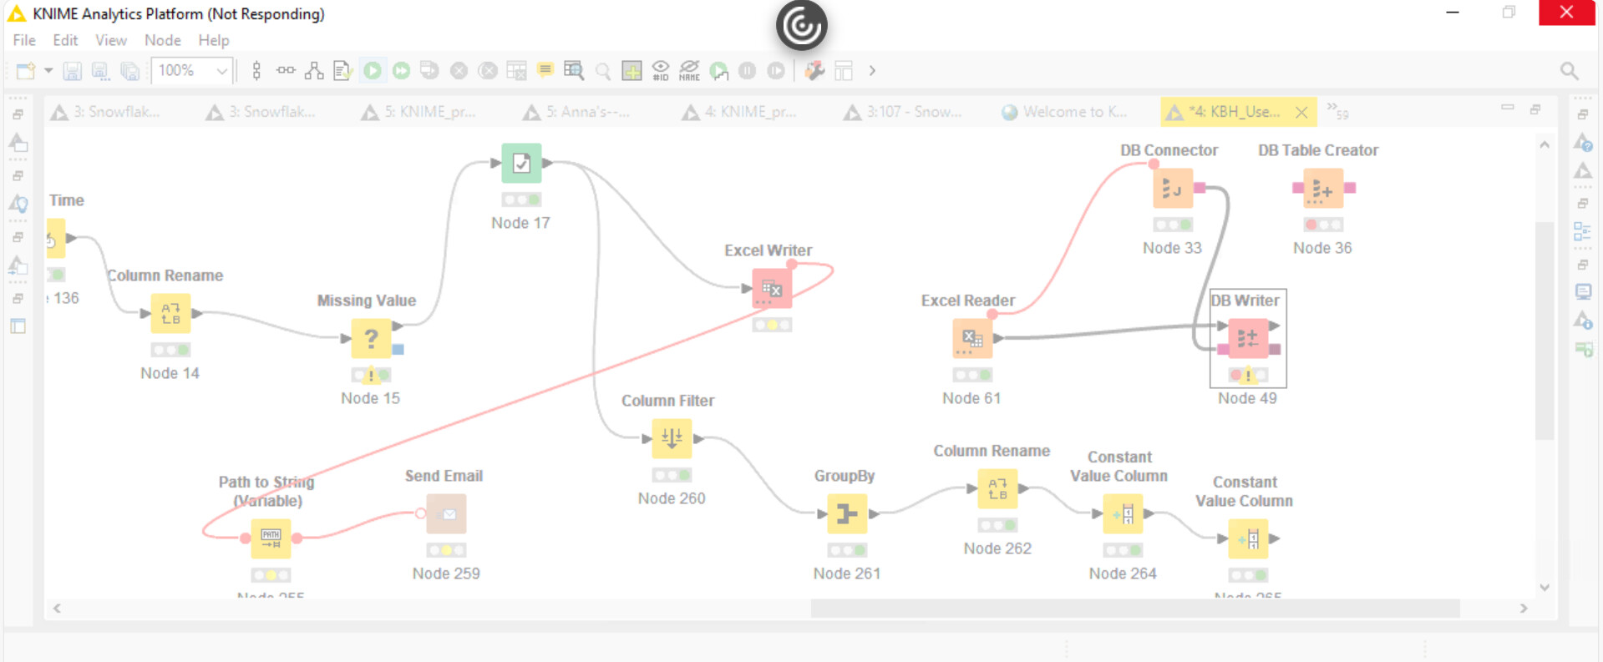
Task: Select the GroupBy node icon
Action: pos(847,514)
